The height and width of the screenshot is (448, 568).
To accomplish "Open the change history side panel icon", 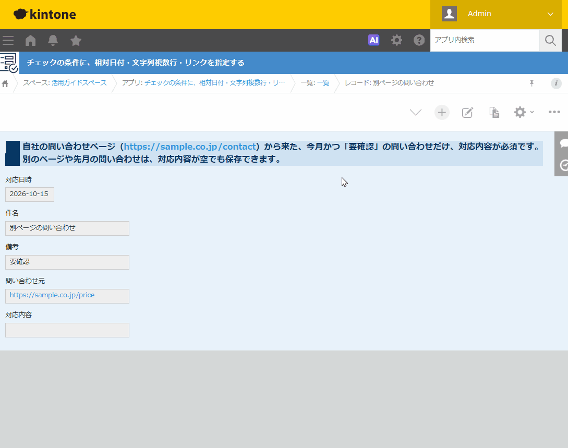I will coord(564,165).
